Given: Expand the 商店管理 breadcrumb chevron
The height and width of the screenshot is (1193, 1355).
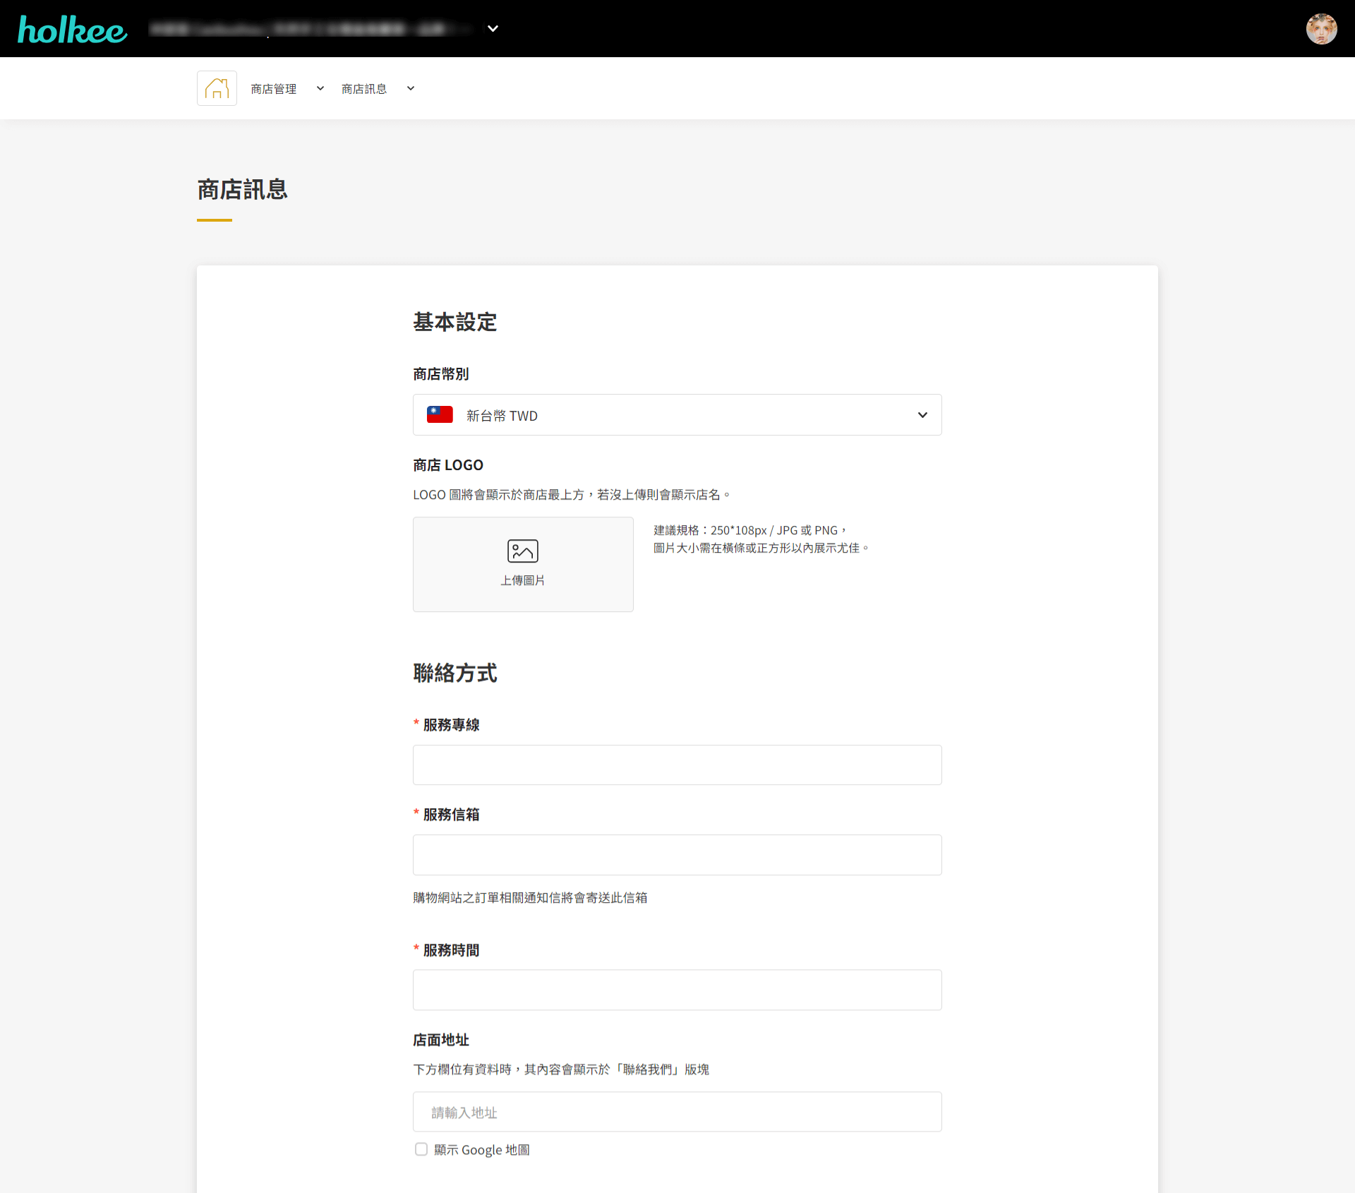Looking at the screenshot, I should click(320, 88).
